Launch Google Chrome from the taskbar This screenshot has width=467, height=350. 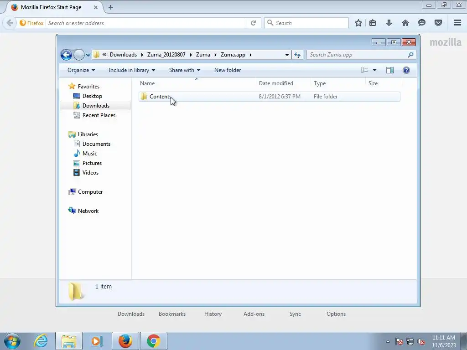(x=153, y=341)
